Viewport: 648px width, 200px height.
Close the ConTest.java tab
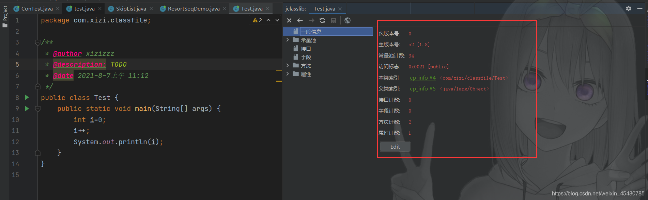(58, 9)
